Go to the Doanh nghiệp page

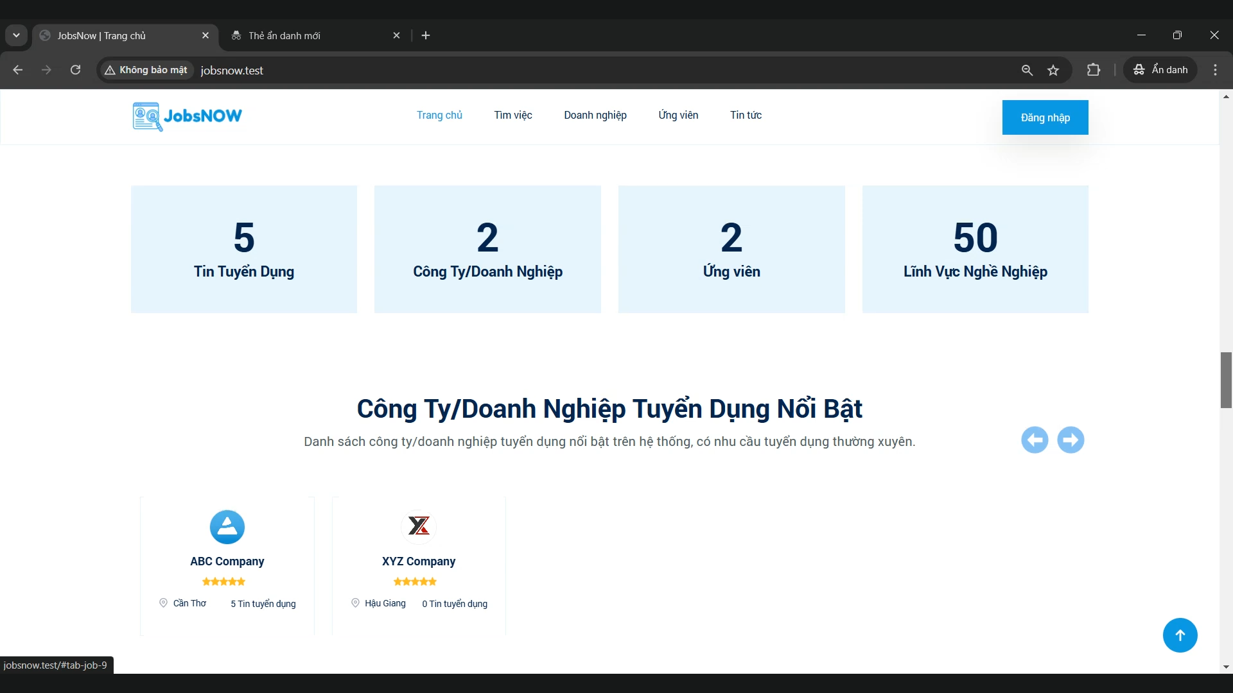point(595,116)
